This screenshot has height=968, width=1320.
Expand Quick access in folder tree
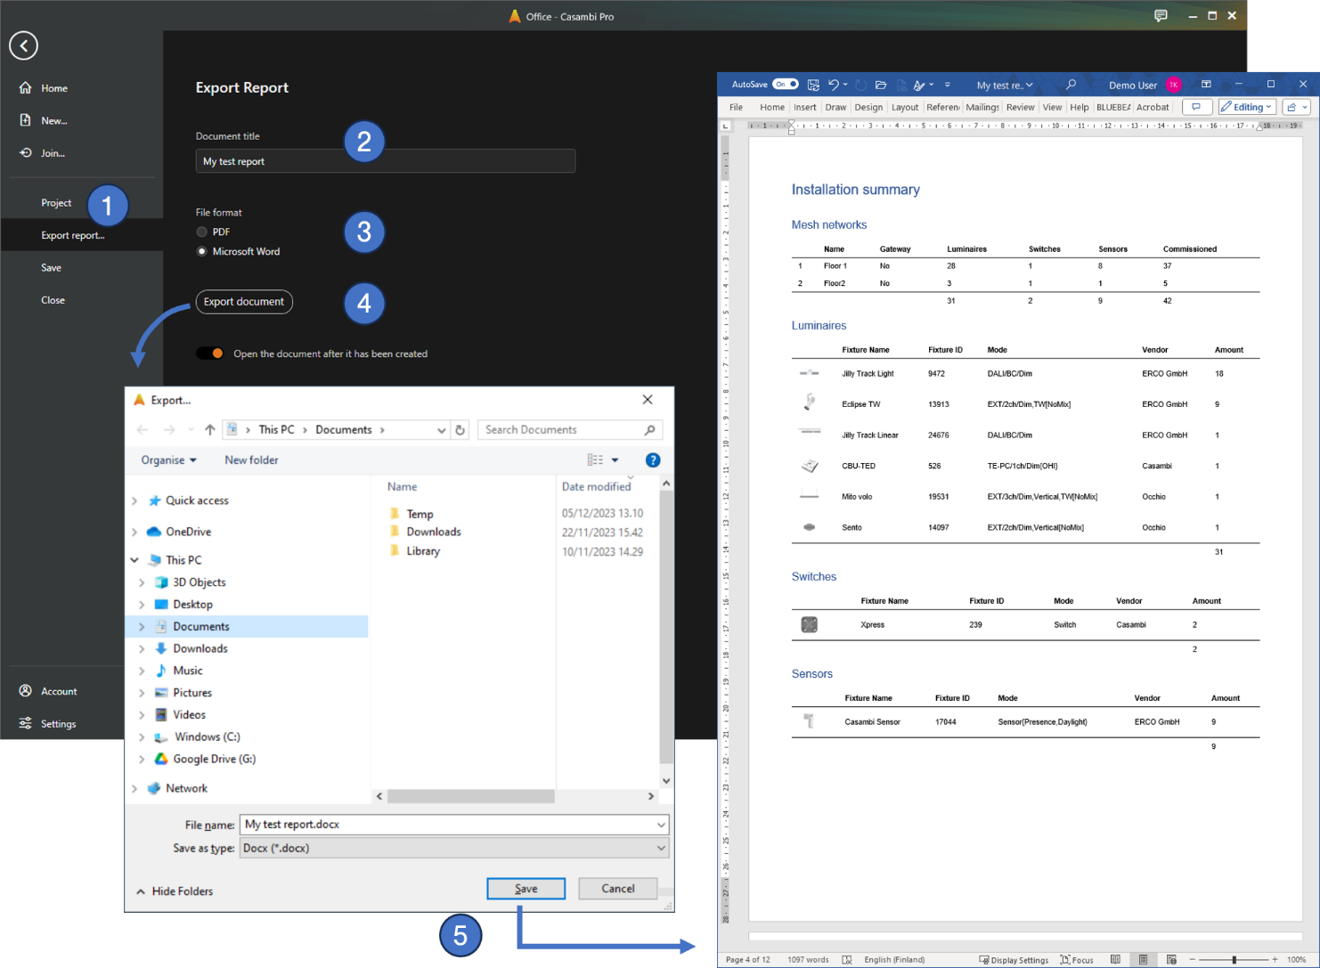(134, 500)
